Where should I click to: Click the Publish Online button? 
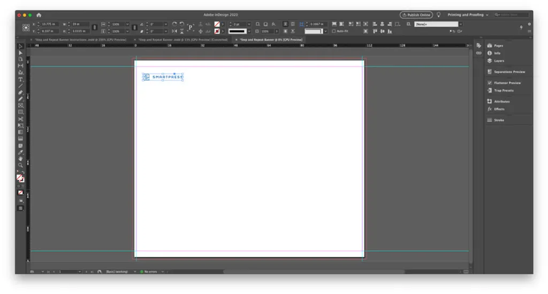416,15
